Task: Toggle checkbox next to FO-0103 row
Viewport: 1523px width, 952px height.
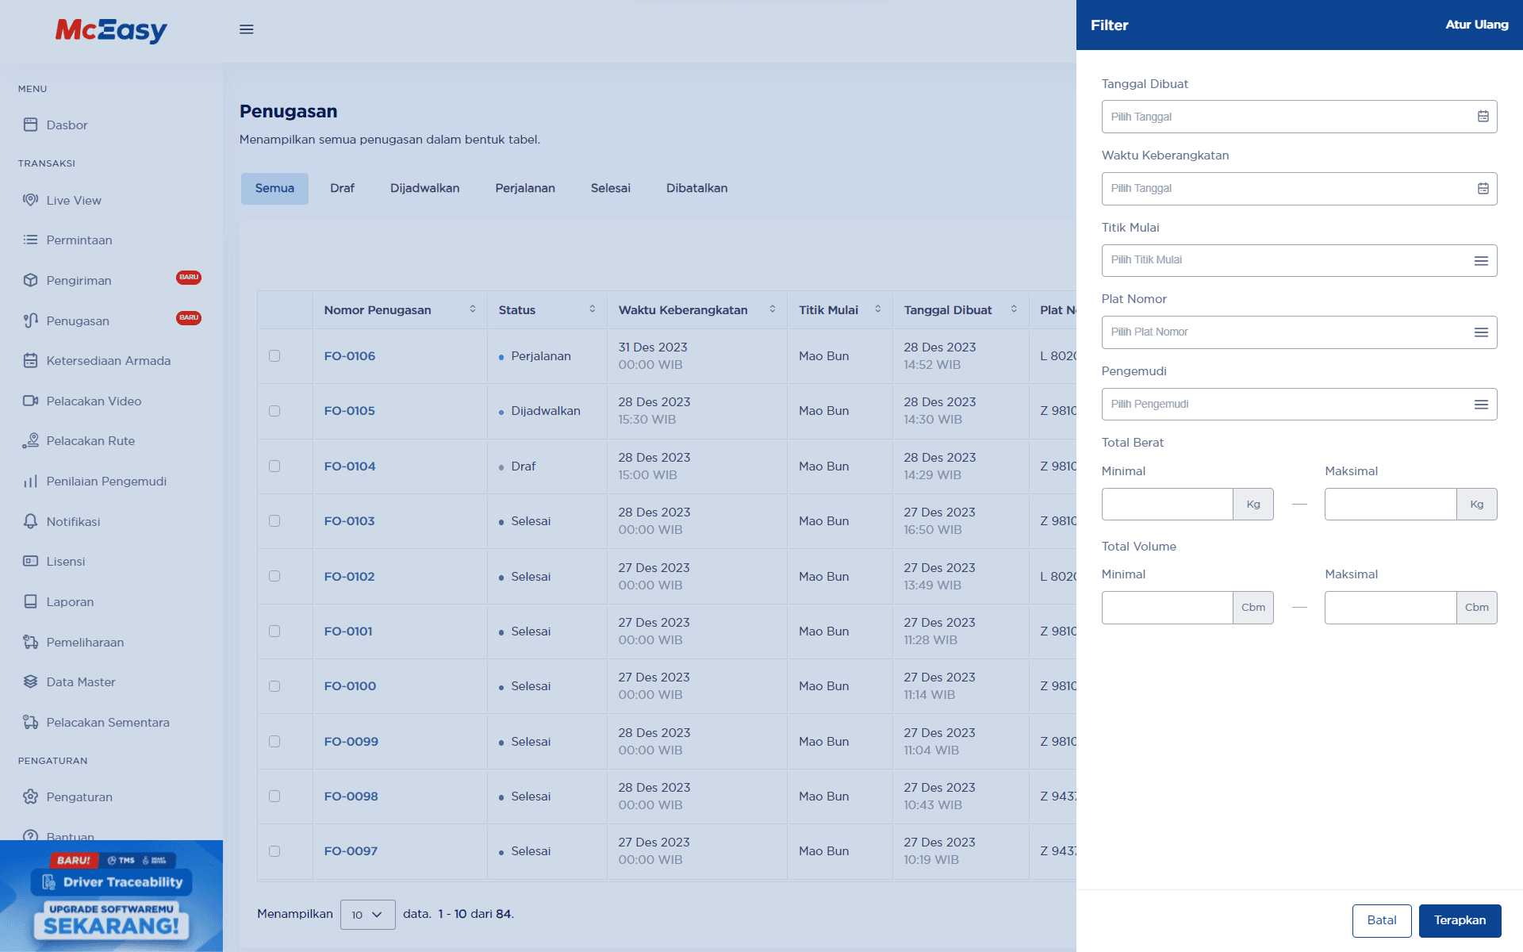Action: point(274,520)
